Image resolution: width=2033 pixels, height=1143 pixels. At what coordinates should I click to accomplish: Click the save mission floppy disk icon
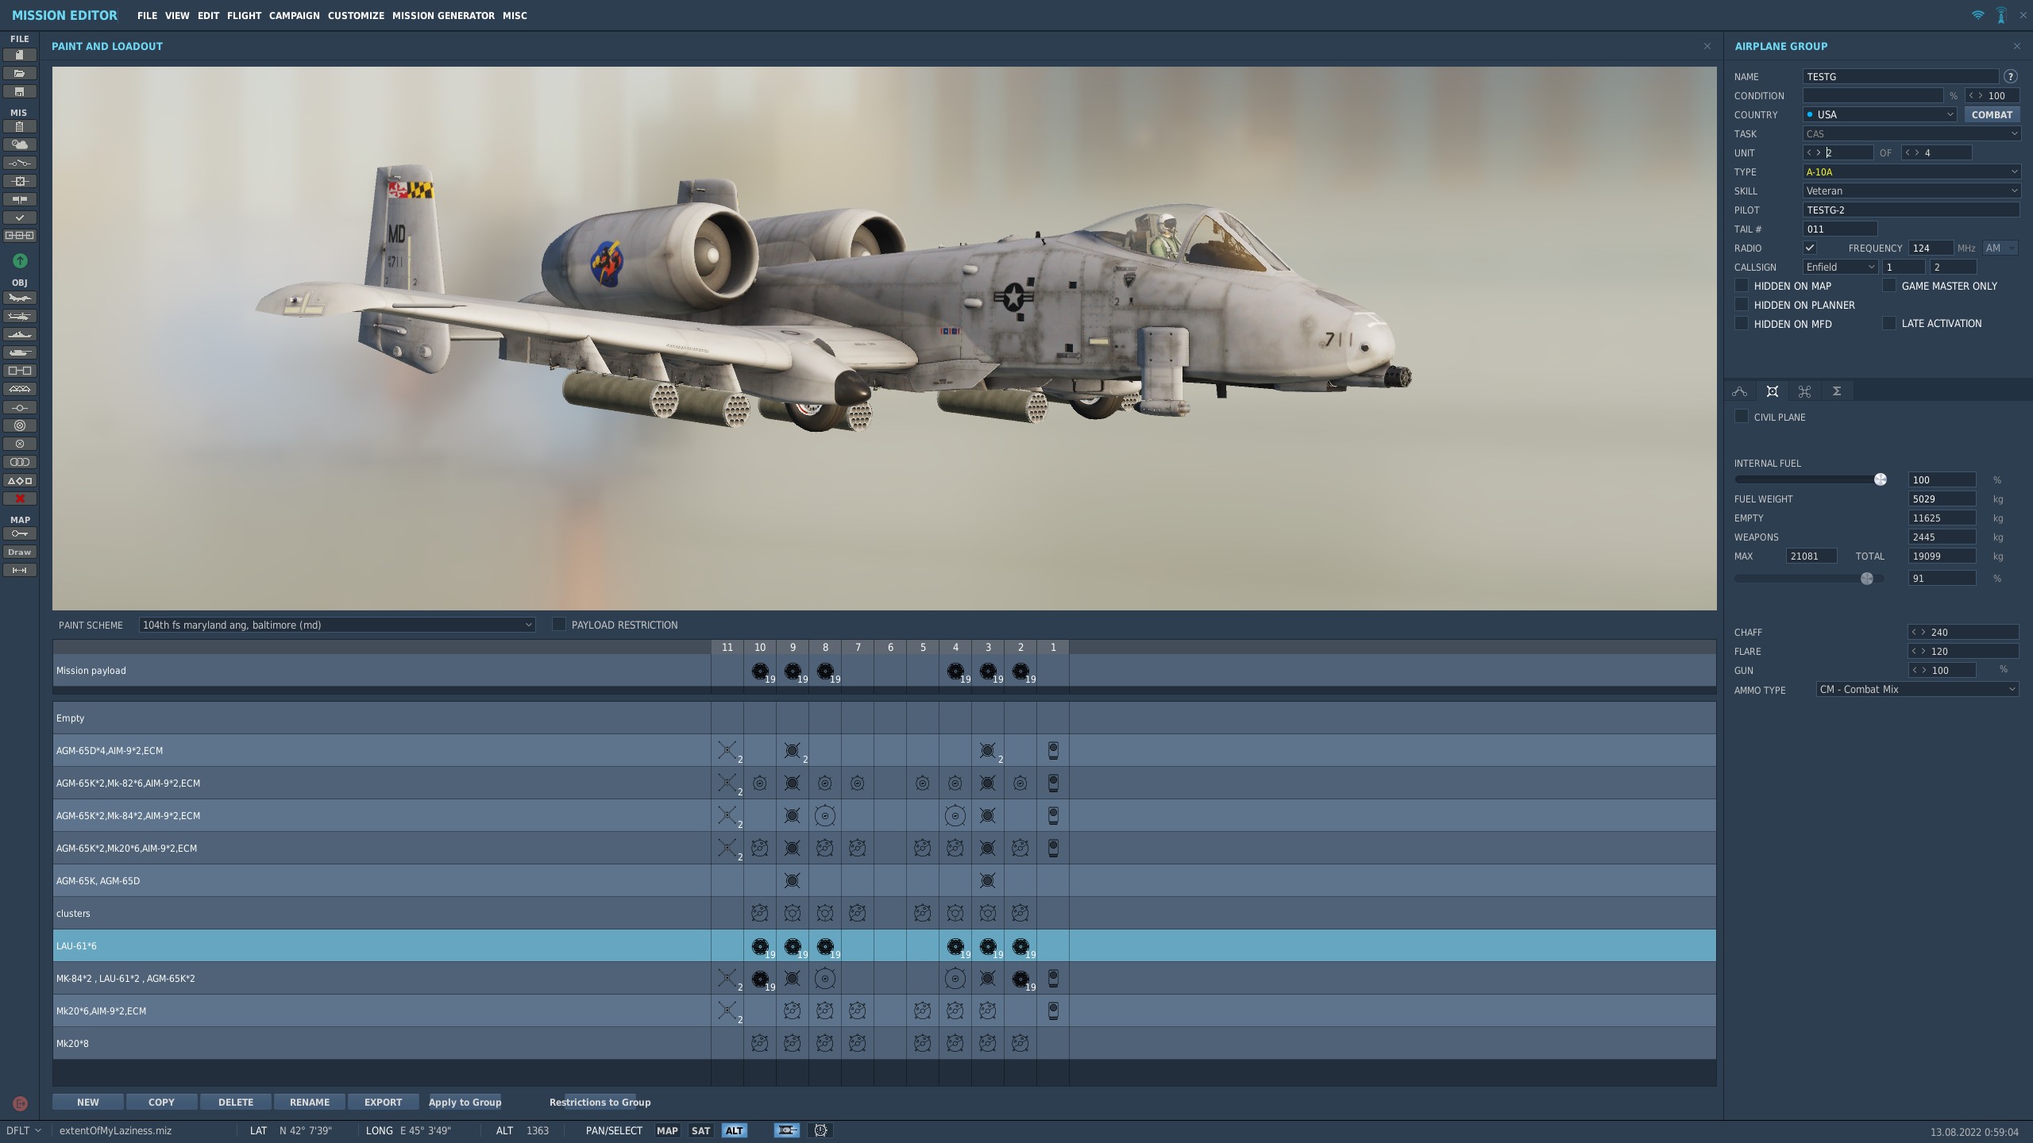20,91
